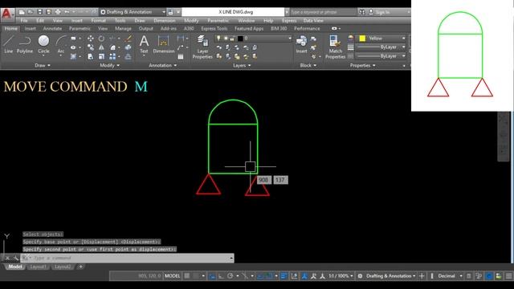Select the Scale tool icon
Viewport: 514px width, 289px height.
[101, 56]
